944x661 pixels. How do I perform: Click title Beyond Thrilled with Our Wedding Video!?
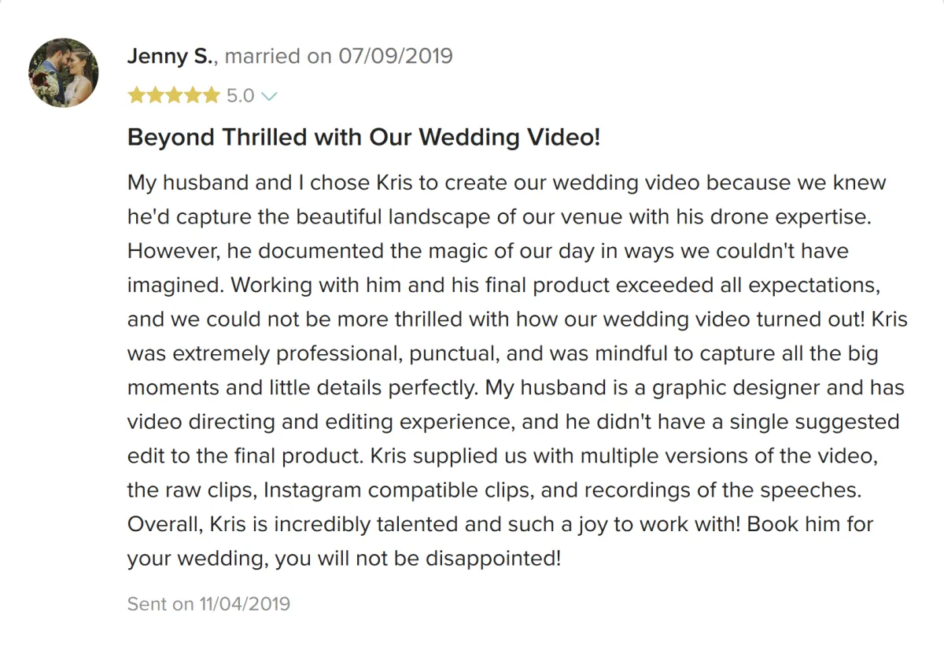pyautogui.click(x=363, y=138)
